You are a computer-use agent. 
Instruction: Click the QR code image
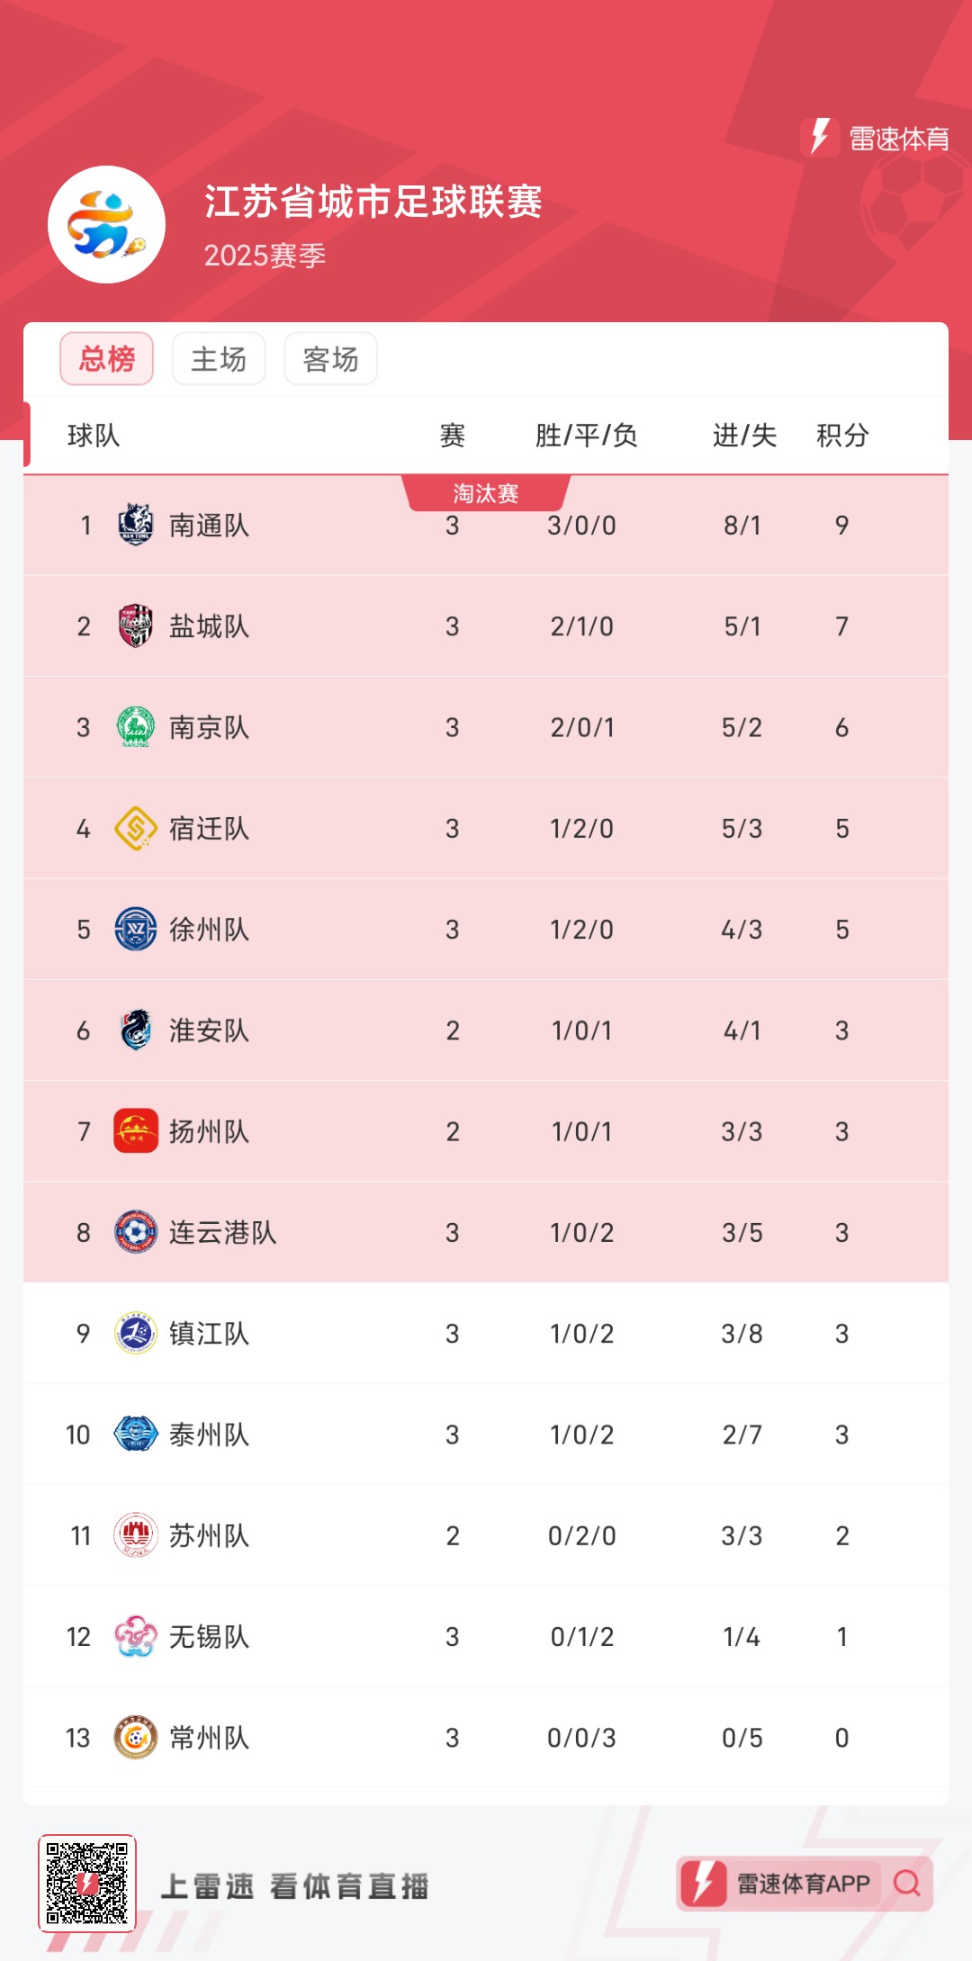coord(87,1883)
